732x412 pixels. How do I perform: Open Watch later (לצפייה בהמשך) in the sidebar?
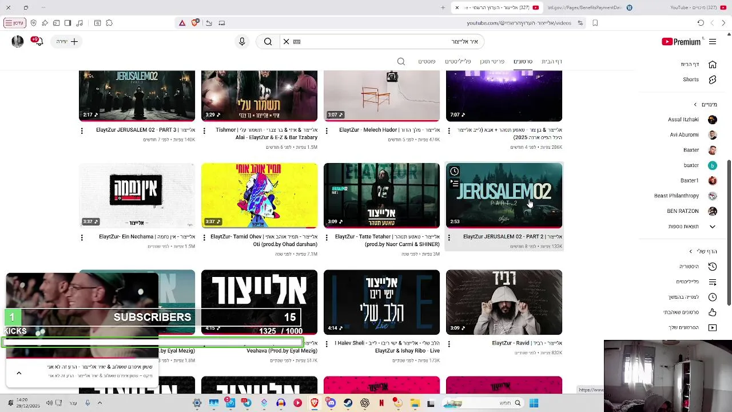tap(693, 297)
